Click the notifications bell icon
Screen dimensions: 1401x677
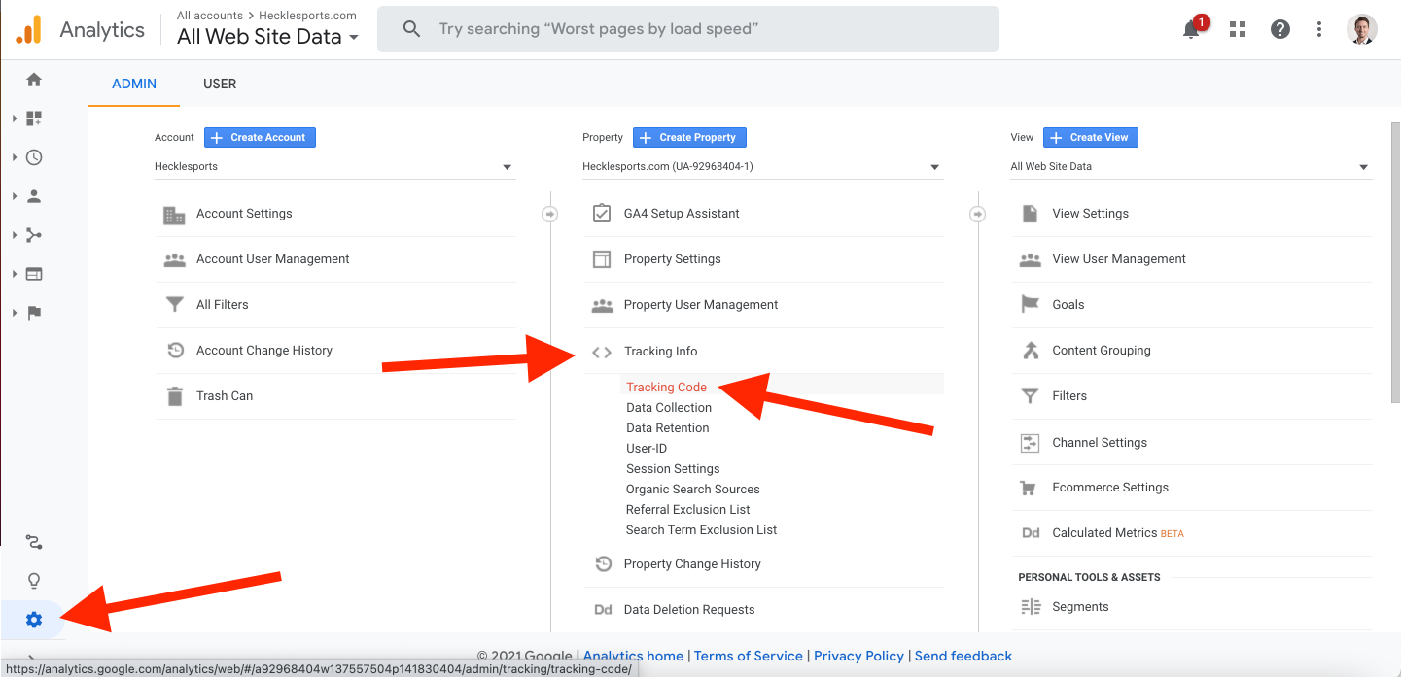point(1191,29)
